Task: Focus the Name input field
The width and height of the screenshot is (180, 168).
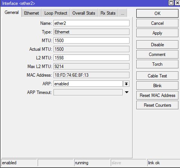Action: (92, 23)
